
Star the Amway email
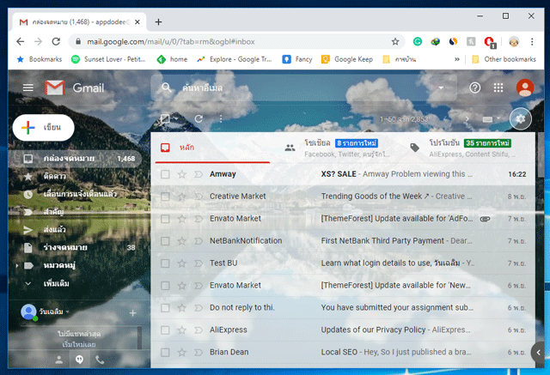coord(181,174)
